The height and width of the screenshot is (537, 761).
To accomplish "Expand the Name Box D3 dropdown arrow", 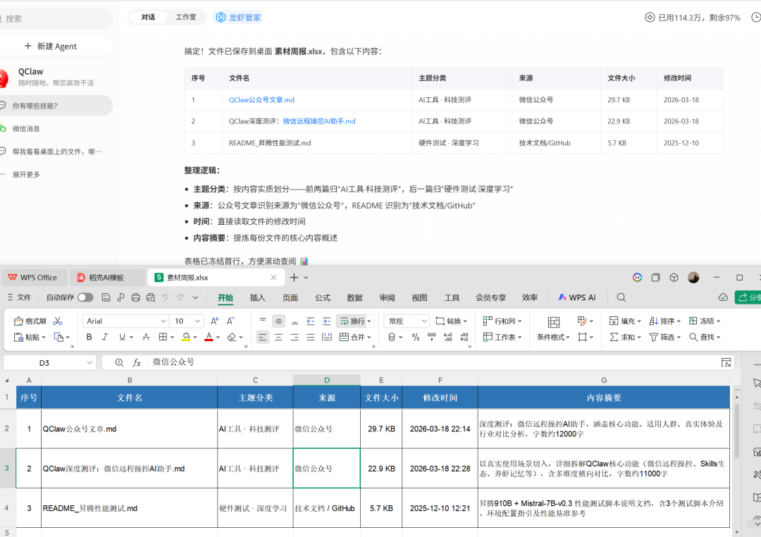I will coord(89,363).
